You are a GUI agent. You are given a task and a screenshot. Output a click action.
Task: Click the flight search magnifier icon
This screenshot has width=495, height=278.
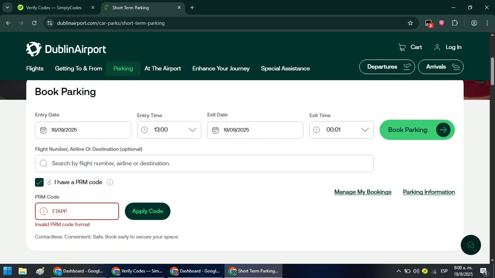tap(44, 163)
